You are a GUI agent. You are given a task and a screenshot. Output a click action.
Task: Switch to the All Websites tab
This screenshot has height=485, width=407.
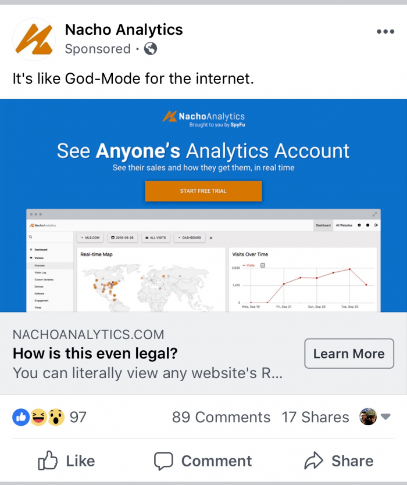coord(344,225)
